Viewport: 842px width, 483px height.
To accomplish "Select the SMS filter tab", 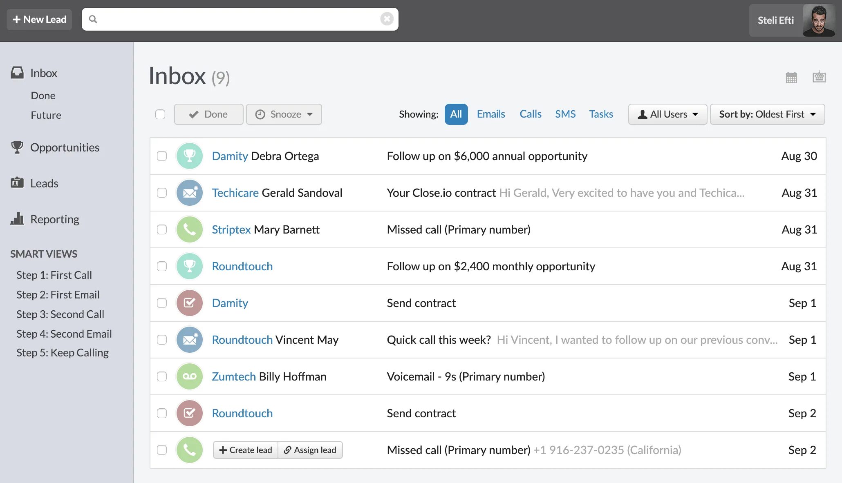I will click(565, 114).
